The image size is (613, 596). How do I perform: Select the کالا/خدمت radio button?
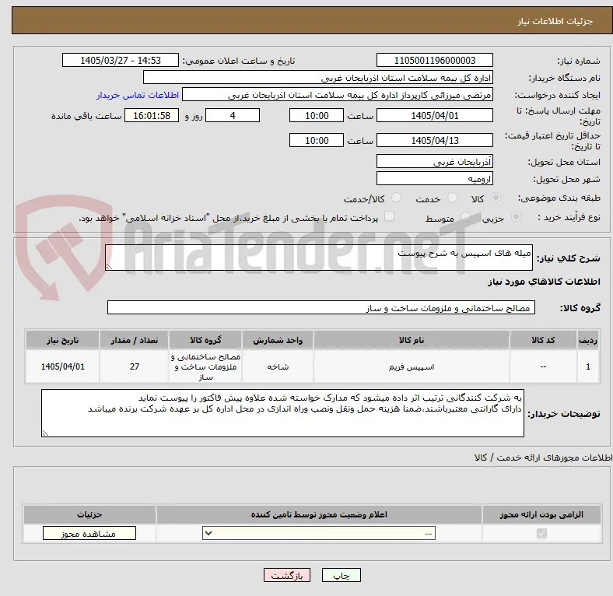397,198
